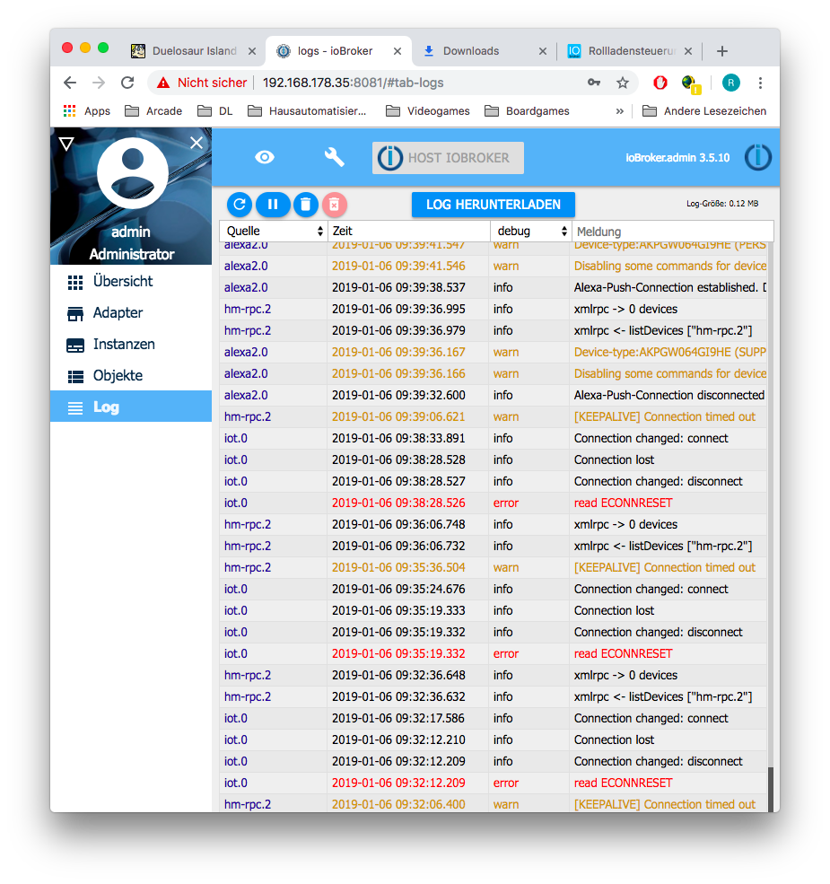Click the Administrator role label
The height and width of the screenshot is (884, 830).
[132, 254]
